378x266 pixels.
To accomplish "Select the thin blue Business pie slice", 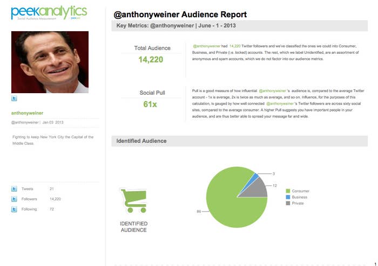I will click(x=254, y=177).
